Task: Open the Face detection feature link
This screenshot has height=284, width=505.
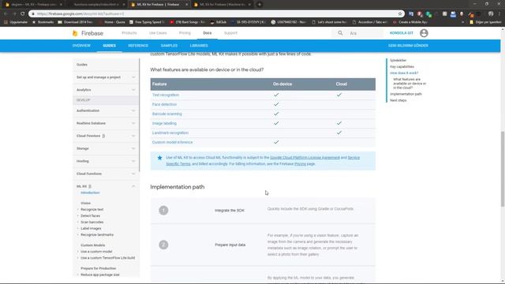Action: 164,104
